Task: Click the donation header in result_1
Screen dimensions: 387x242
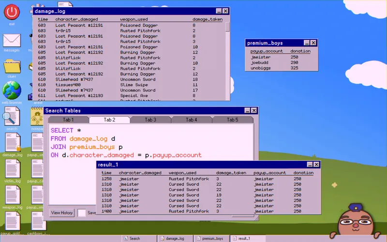Action: point(304,173)
